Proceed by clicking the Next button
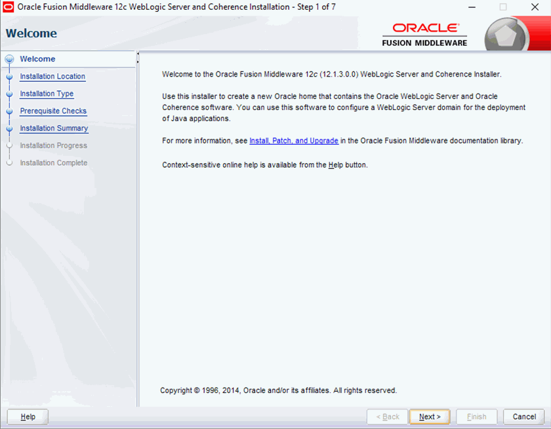Viewport: 551px width, 429px height. (x=429, y=417)
